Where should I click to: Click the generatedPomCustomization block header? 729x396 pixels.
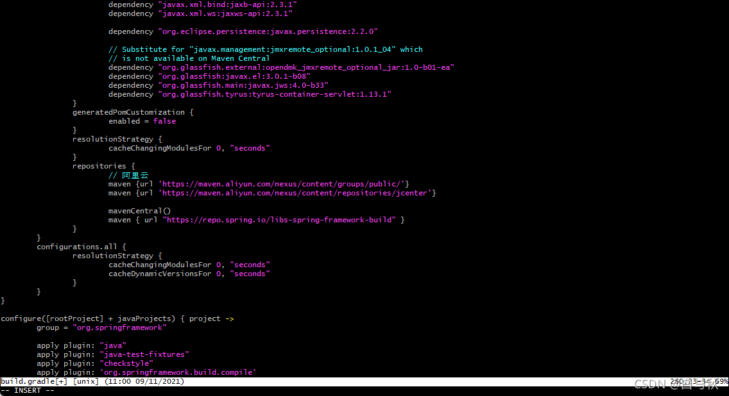[x=133, y=112]
